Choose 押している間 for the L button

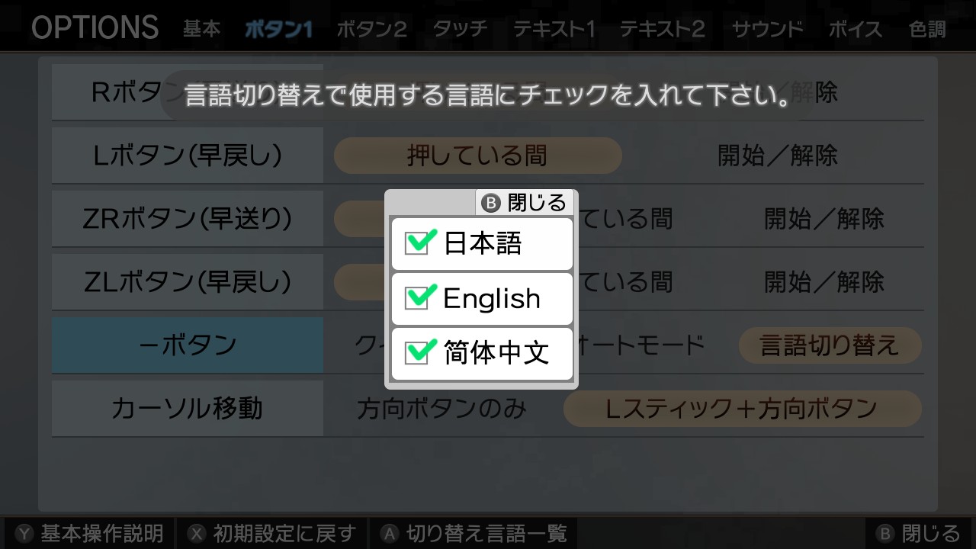(x=477, y=156)
